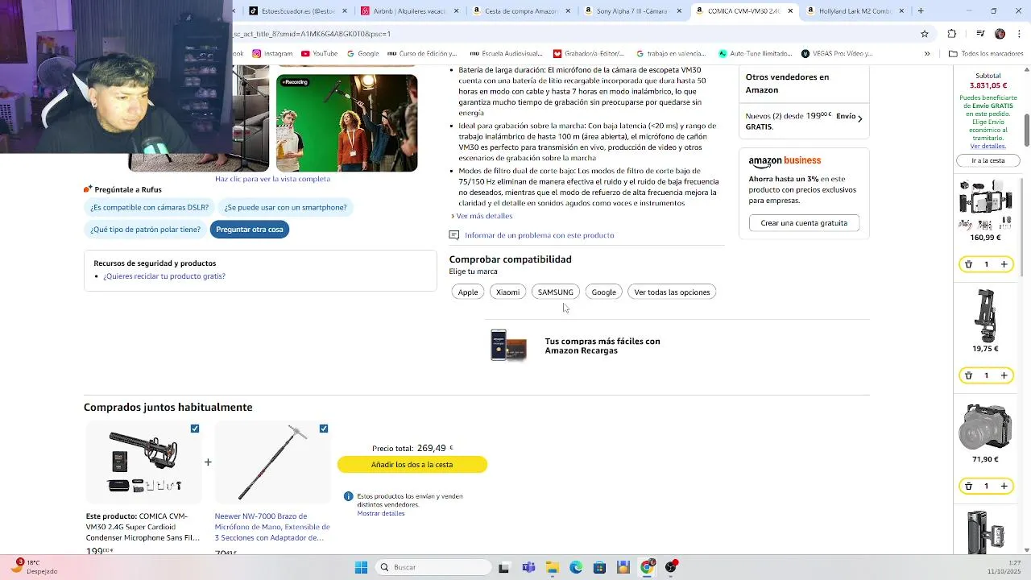Close the COMICA CVM-VM30 tab
The width and height of the screenshot is (1031, 580).
click(x=790, y=11)
